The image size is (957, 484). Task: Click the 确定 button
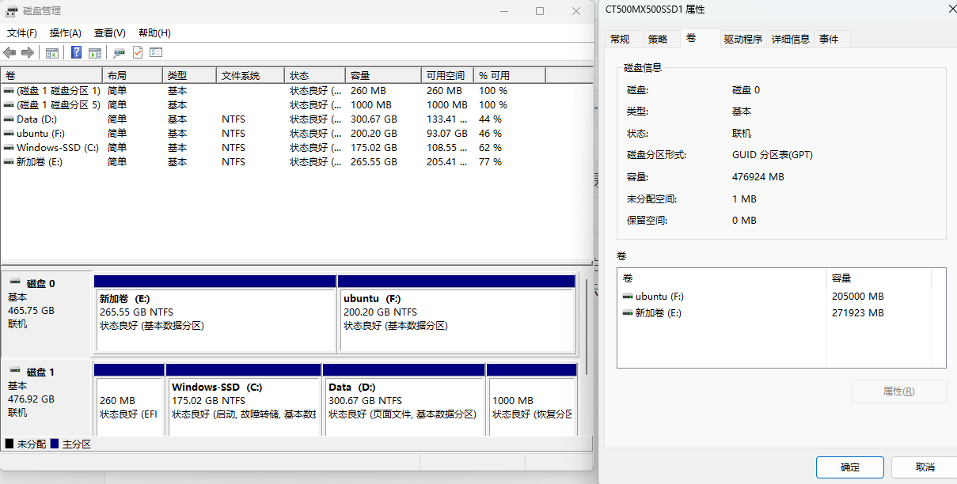(x=849, y=467)
